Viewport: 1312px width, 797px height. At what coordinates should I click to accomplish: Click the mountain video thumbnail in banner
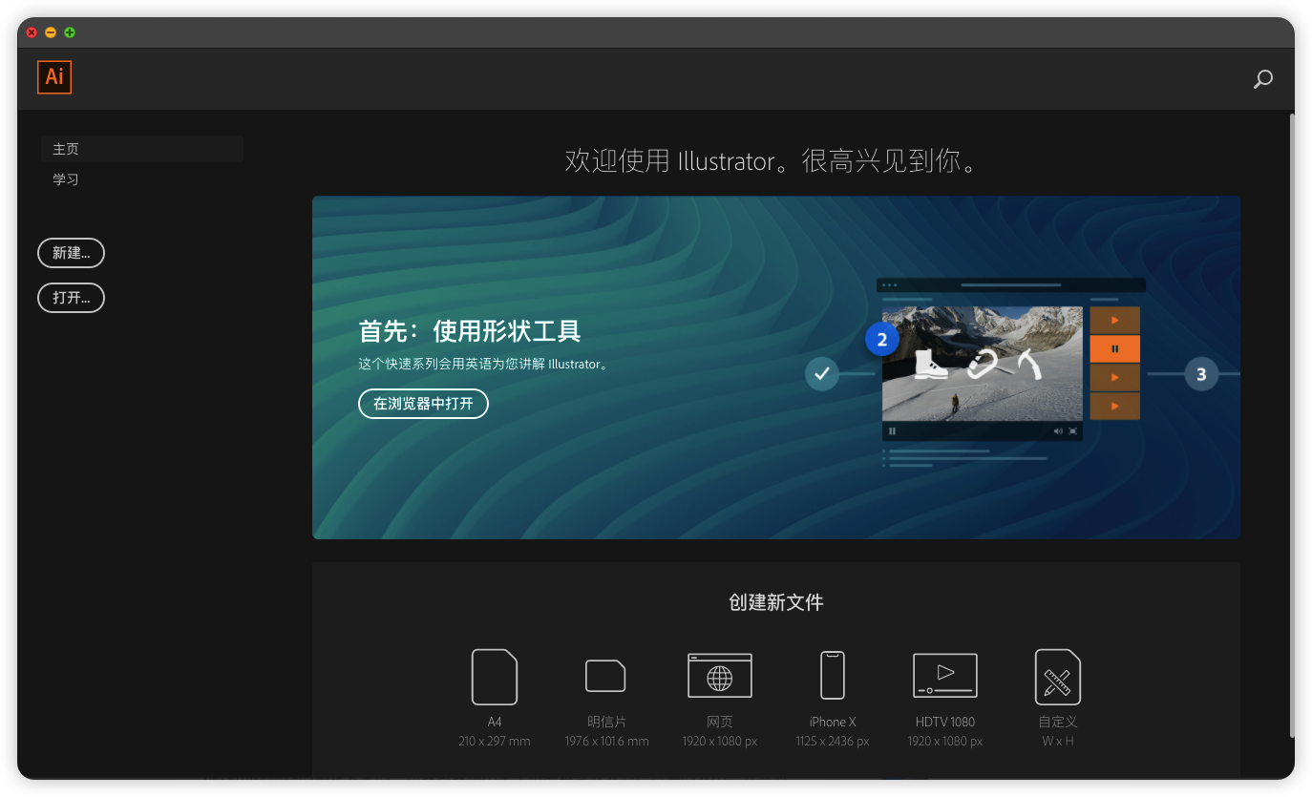(983, 364)
